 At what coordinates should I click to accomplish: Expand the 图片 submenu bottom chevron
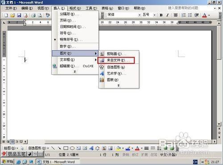(119, 86)
